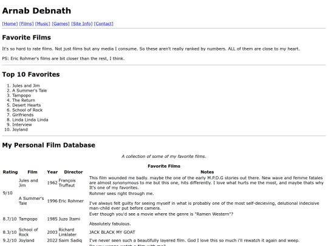328x246 pixels.
Task: Select 'Desert Hearts' list item
Action: tap(26, 105)
